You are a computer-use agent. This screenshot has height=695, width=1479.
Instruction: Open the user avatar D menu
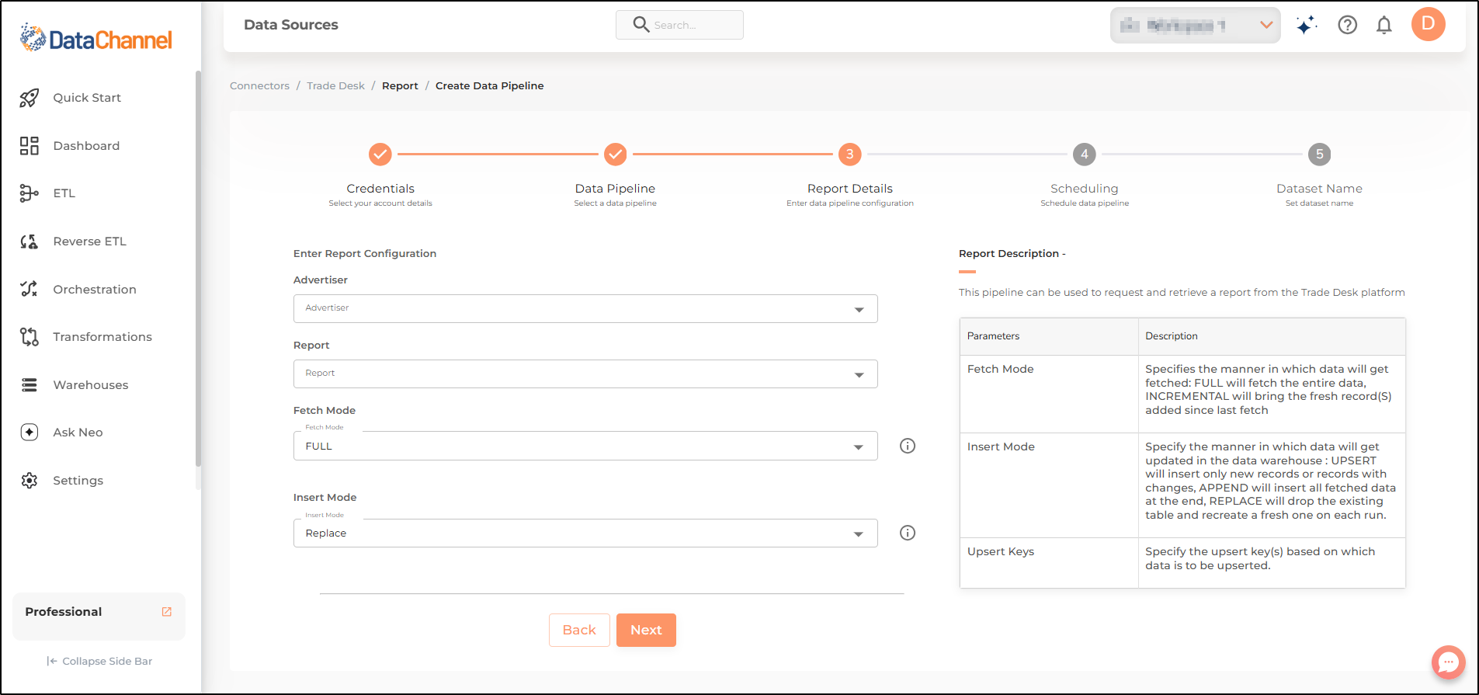pos(1429,24)
